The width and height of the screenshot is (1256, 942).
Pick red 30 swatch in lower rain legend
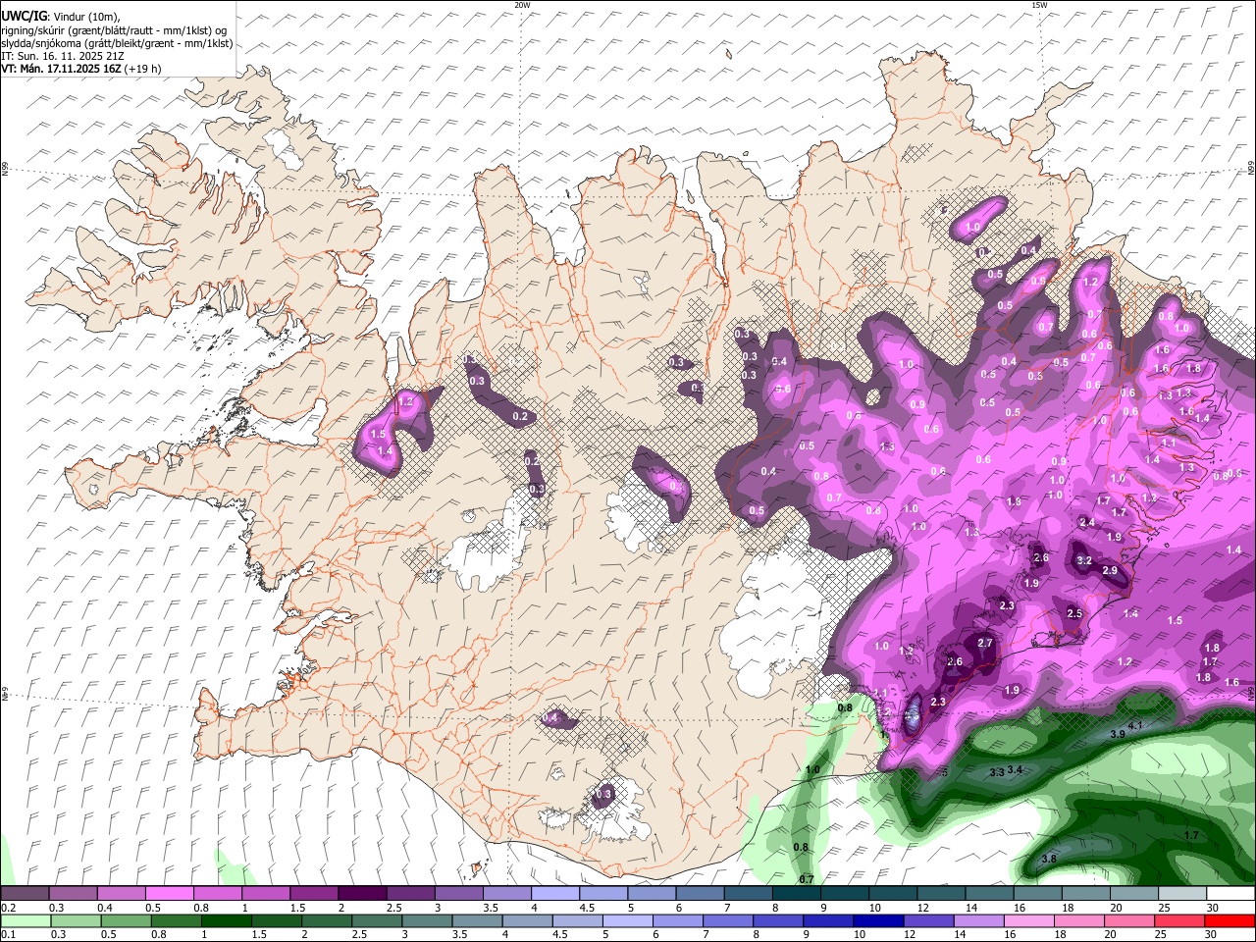(1230, 921)
